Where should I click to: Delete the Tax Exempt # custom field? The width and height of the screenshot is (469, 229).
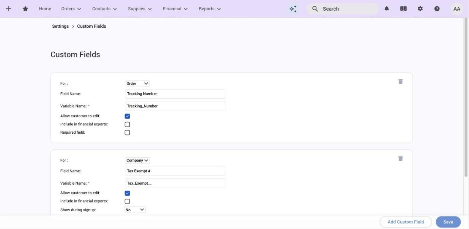(400, 158)
